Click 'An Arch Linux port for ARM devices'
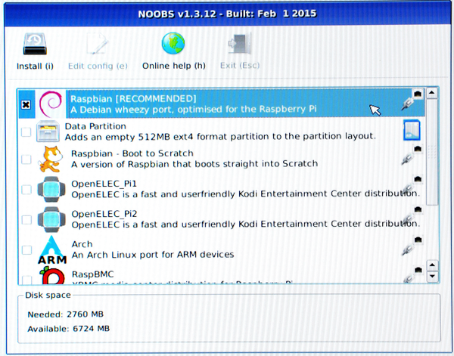The image size is (454, 356). 153,255
